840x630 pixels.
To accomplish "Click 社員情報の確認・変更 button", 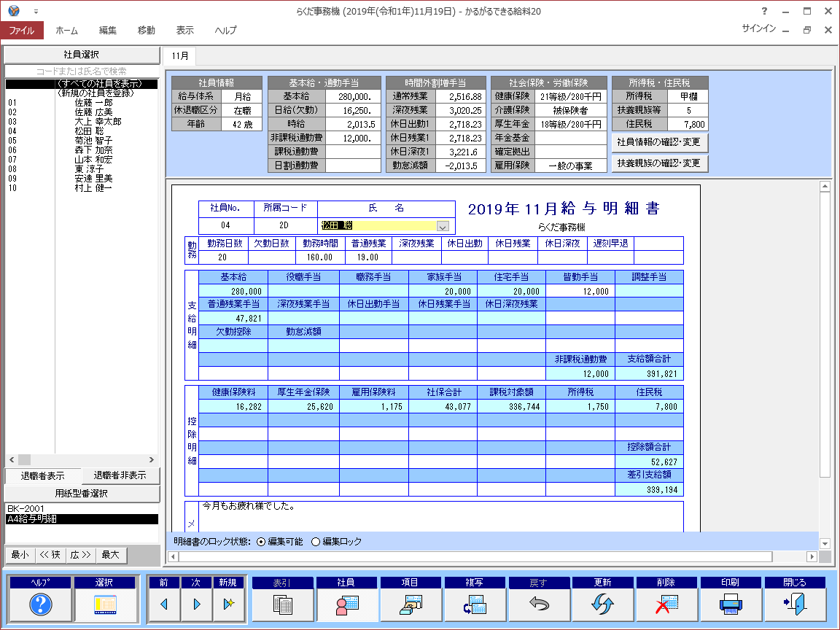I will (x=659, y=142).
